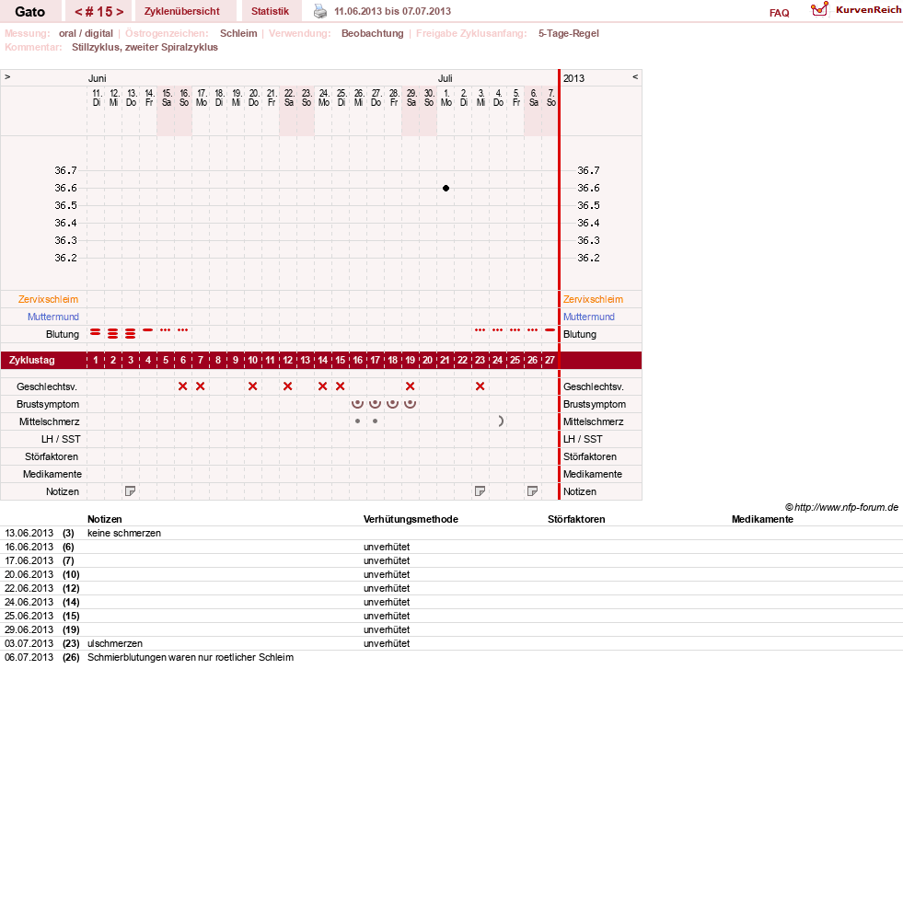Click intercourse X mark on cycle day 7

(200, 387)
